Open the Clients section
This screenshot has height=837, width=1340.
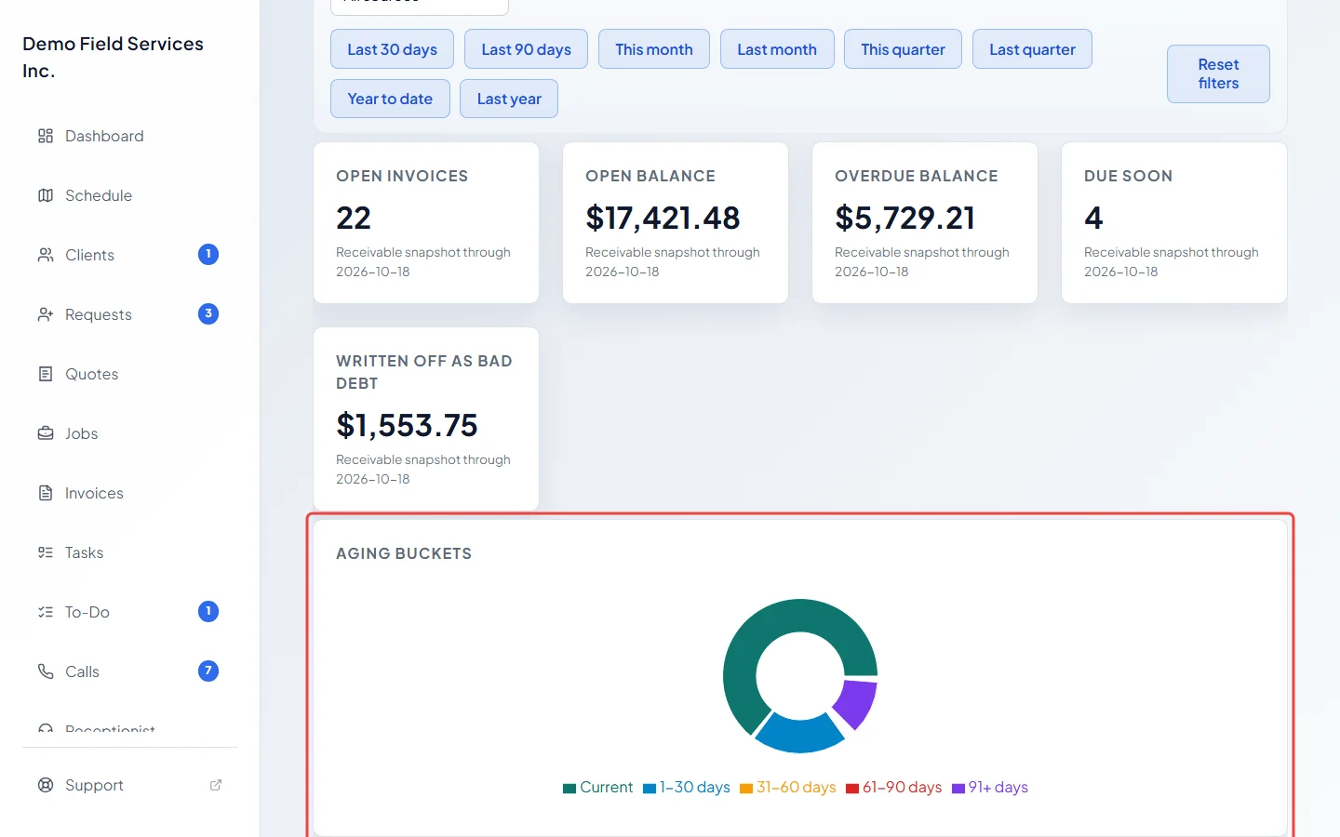click(130, 255)
